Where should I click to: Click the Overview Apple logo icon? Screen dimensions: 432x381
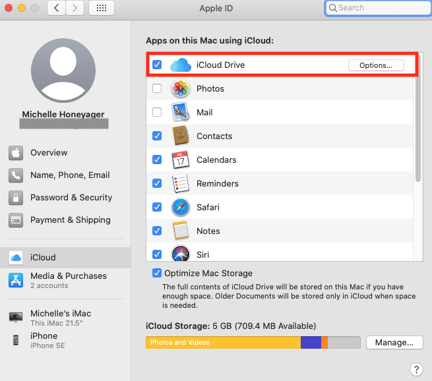coord(16,153)
